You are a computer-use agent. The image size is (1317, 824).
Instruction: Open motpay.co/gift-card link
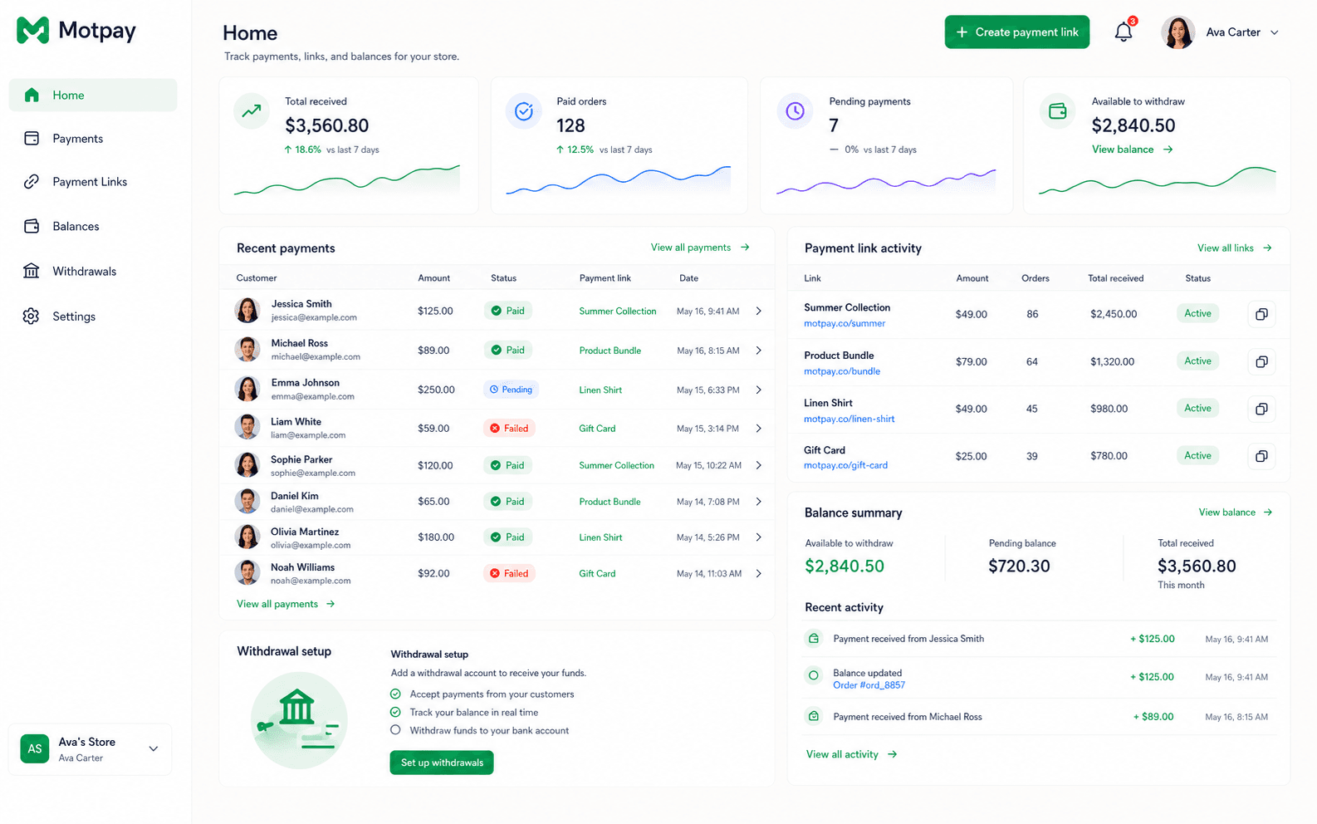845,465
